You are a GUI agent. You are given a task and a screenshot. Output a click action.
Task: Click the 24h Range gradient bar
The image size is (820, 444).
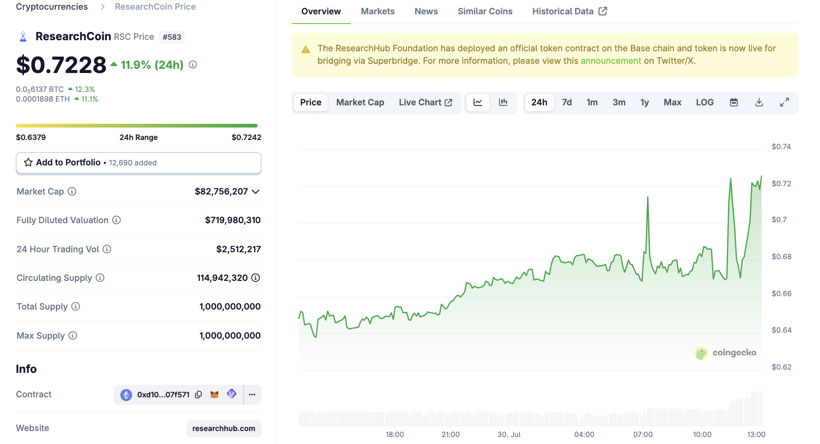click(139, 125)
